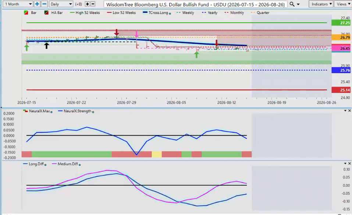The image size is (352, 215).
Task: Open the arrow next to search icon
Action: [x=298, y=4]
